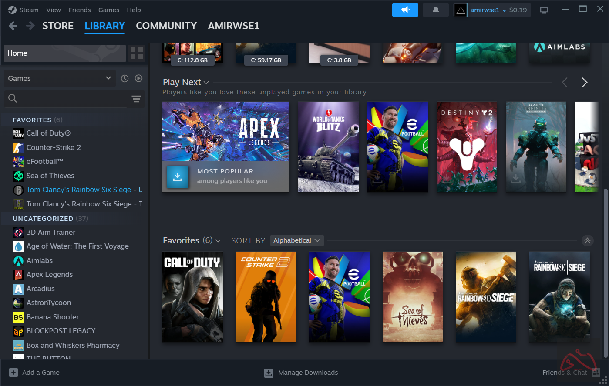Collapse the Favorites shelf with chevron button
609x386 pixels.
coord(587,240)
